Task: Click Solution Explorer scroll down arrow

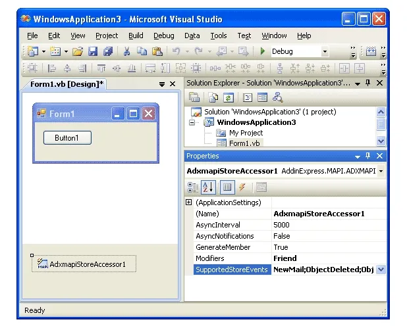Action: click(381, 141)
